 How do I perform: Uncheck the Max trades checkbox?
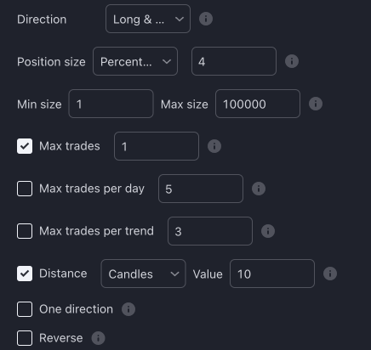(x=25, y=146)
